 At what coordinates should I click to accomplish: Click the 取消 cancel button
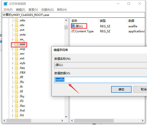point(140,89)
